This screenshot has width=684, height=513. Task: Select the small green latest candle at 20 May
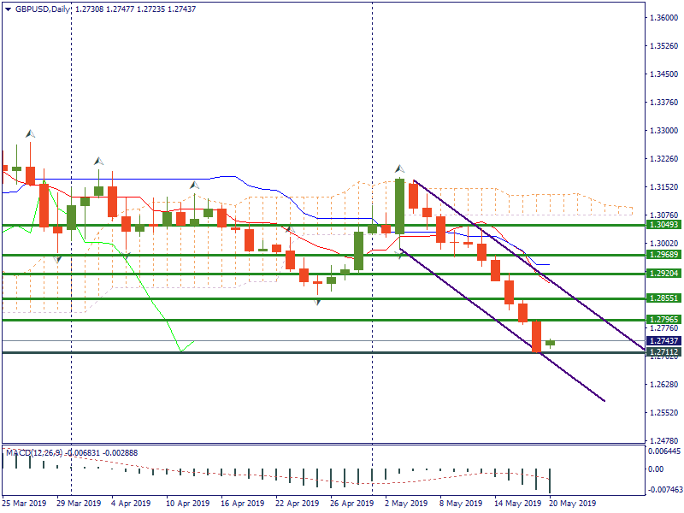point(550,343)
